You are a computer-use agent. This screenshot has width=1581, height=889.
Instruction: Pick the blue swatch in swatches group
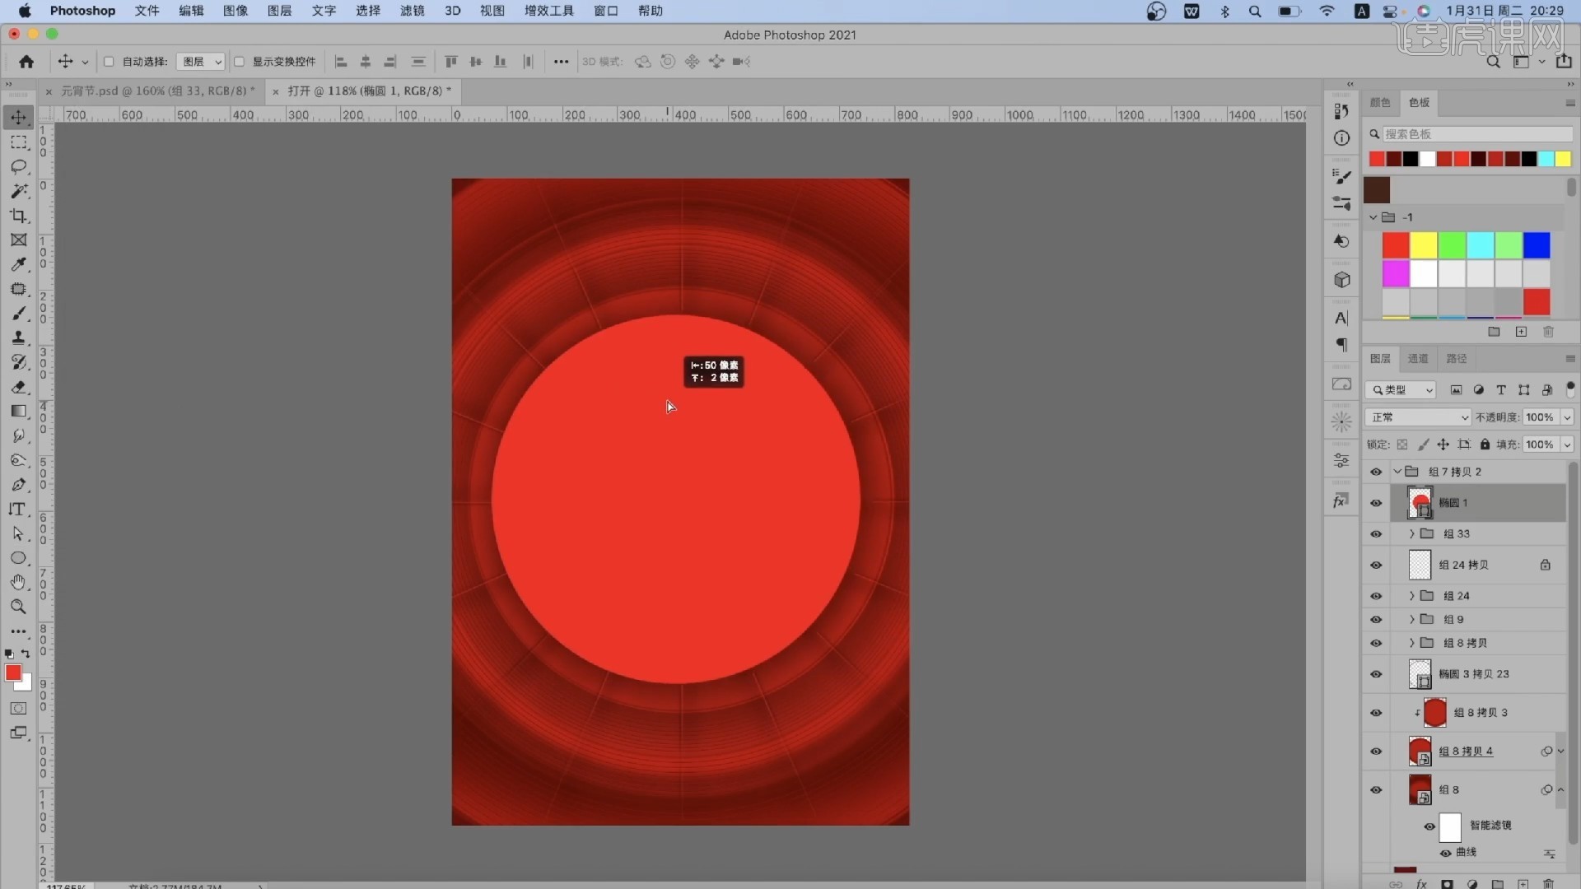click(1537, 245)
